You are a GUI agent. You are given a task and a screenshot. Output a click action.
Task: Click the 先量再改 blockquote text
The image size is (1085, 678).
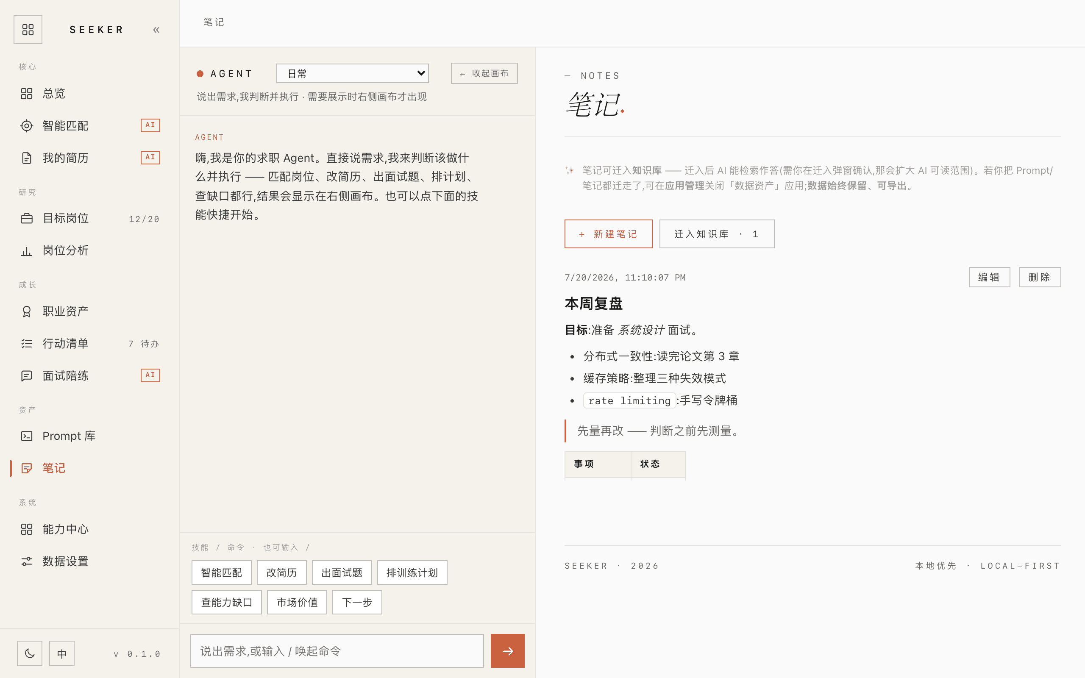(659, 431)
